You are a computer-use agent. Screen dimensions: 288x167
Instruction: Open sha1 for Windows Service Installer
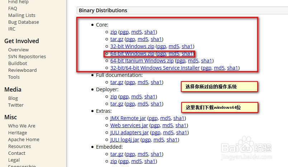pyautogui.click(x=232, y=68)
